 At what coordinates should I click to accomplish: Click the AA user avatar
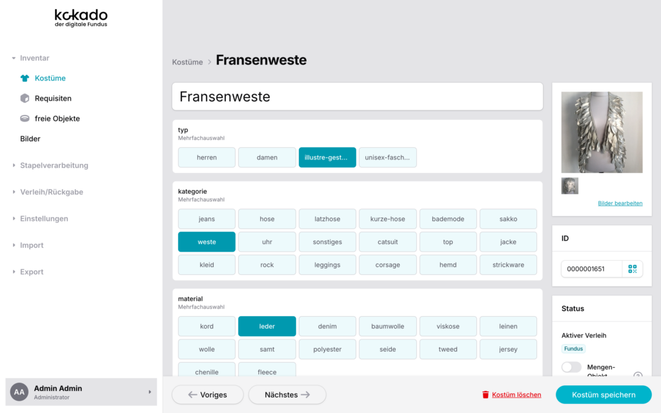click(x=19, y=392)
